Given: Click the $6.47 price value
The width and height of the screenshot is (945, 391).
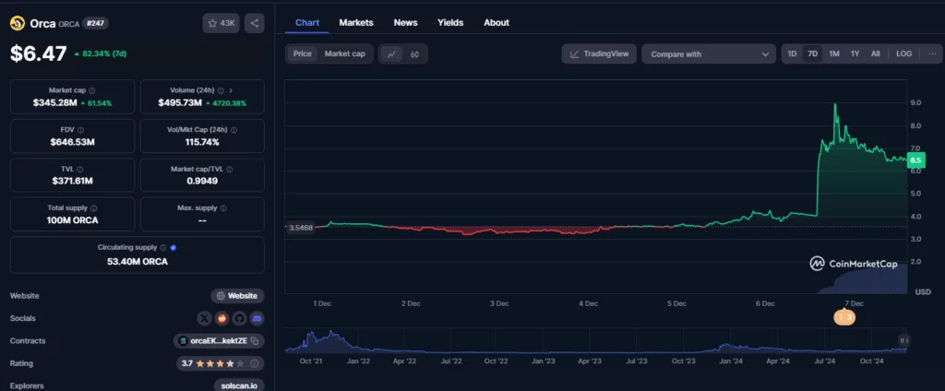Looking at the screenshot, I should coord(39,53).
